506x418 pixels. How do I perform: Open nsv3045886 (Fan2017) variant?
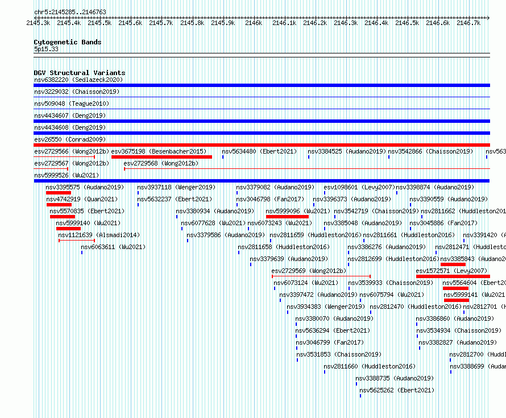click(x=443, y=223)
